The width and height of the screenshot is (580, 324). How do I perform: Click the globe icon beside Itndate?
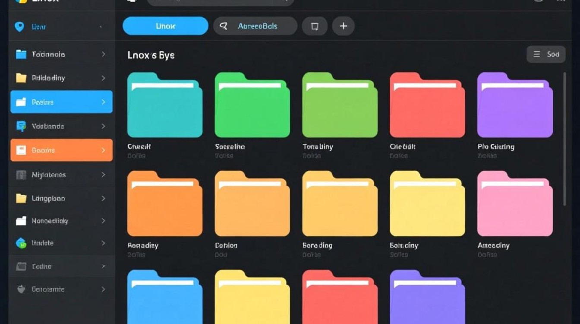21,243
